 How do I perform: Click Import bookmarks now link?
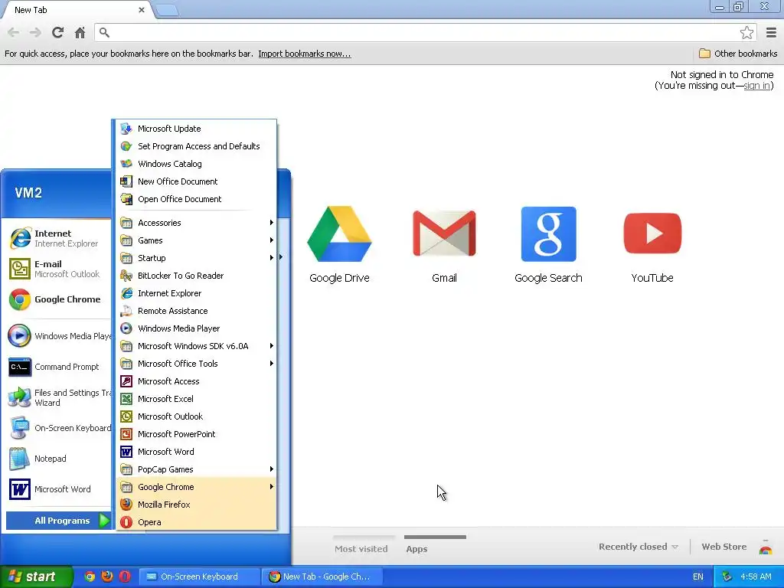coord(305,54)
